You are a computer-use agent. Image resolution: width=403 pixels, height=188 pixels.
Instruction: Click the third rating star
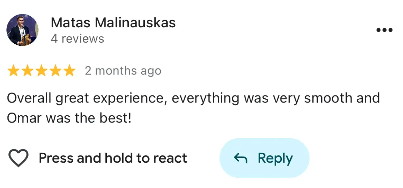click(41, 71)
